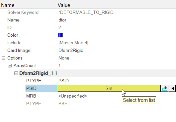Open the Card Image Dform2Rigid value
The width and height of the screenshot is (176, 122).
pos(71,50)
